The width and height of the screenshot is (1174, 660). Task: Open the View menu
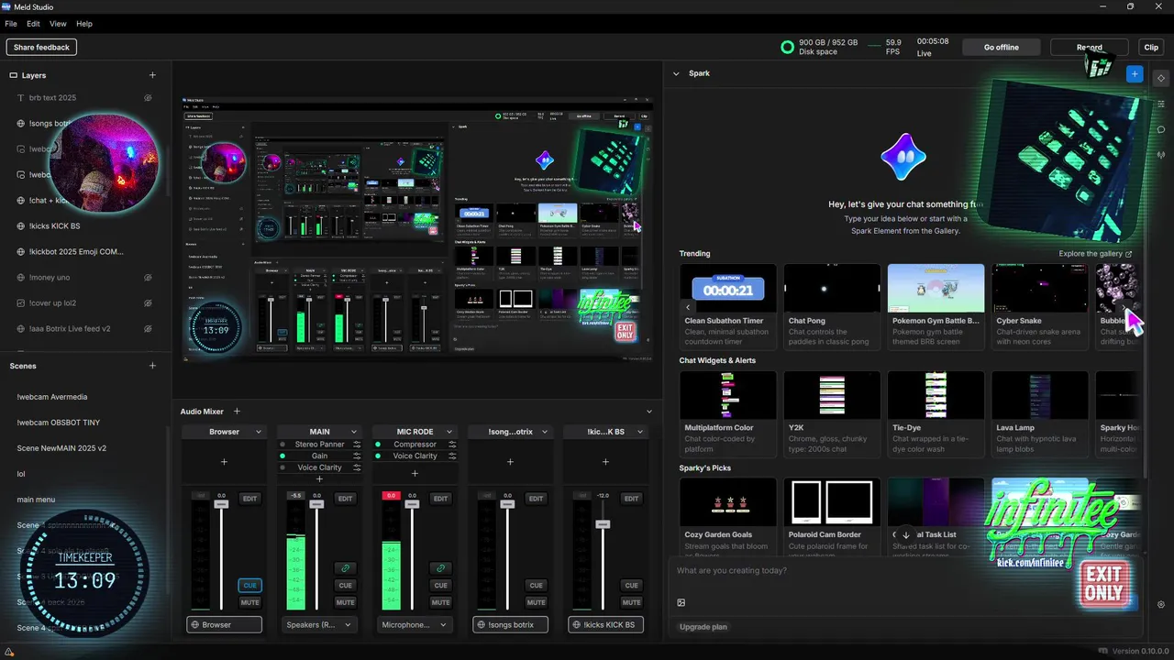pyautogui.click(x=58, y=24)
